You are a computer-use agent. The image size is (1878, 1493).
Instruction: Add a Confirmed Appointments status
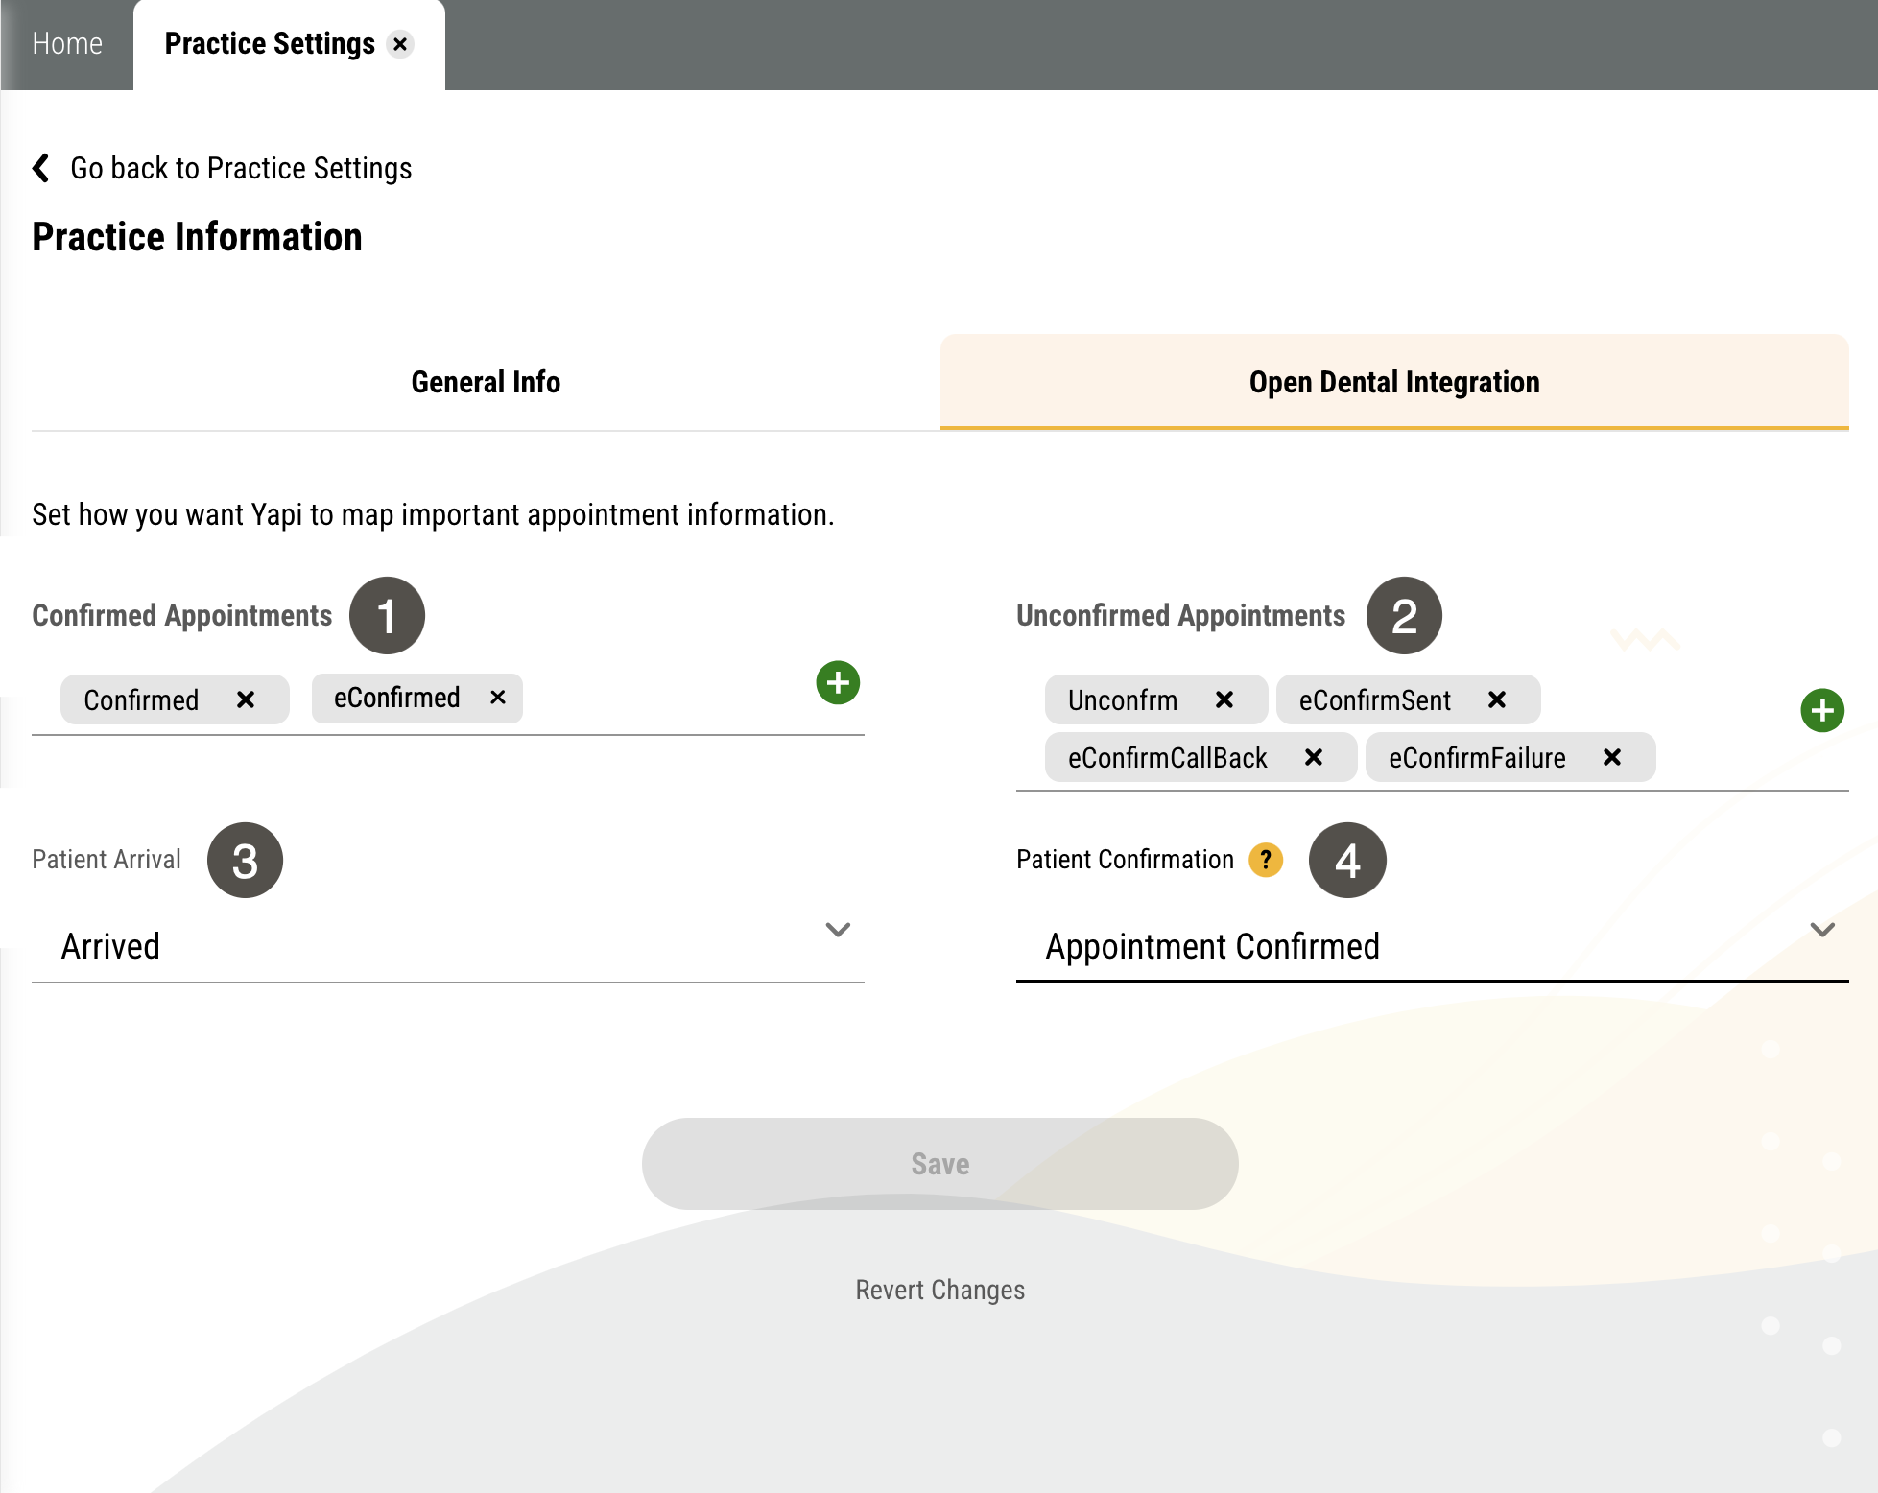point(838,682)
